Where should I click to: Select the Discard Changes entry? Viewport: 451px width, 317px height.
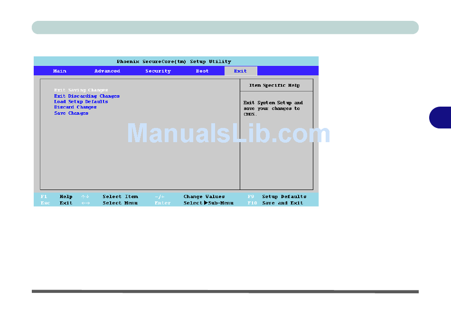click(x=75, y=107)
